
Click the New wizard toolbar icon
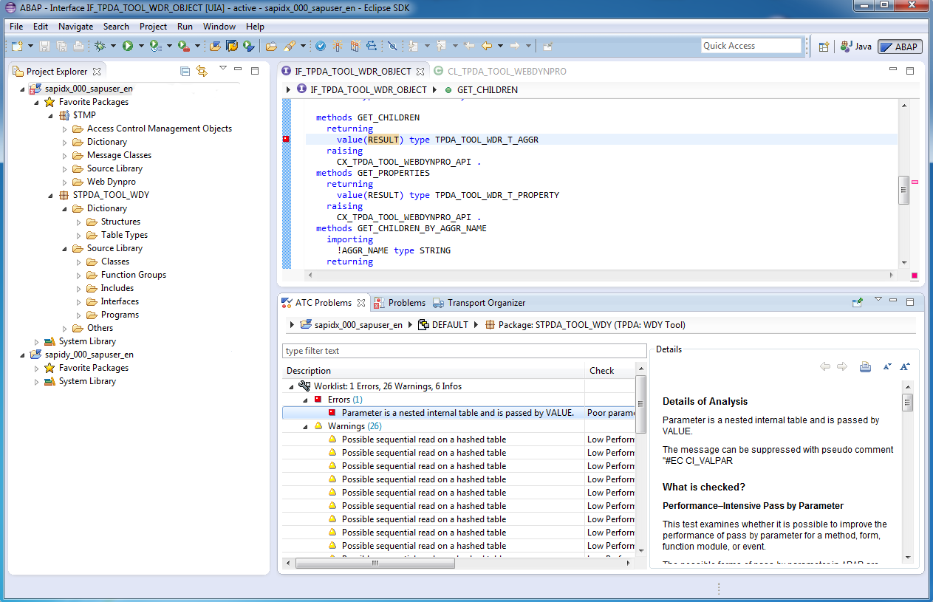tap(16, 46)
